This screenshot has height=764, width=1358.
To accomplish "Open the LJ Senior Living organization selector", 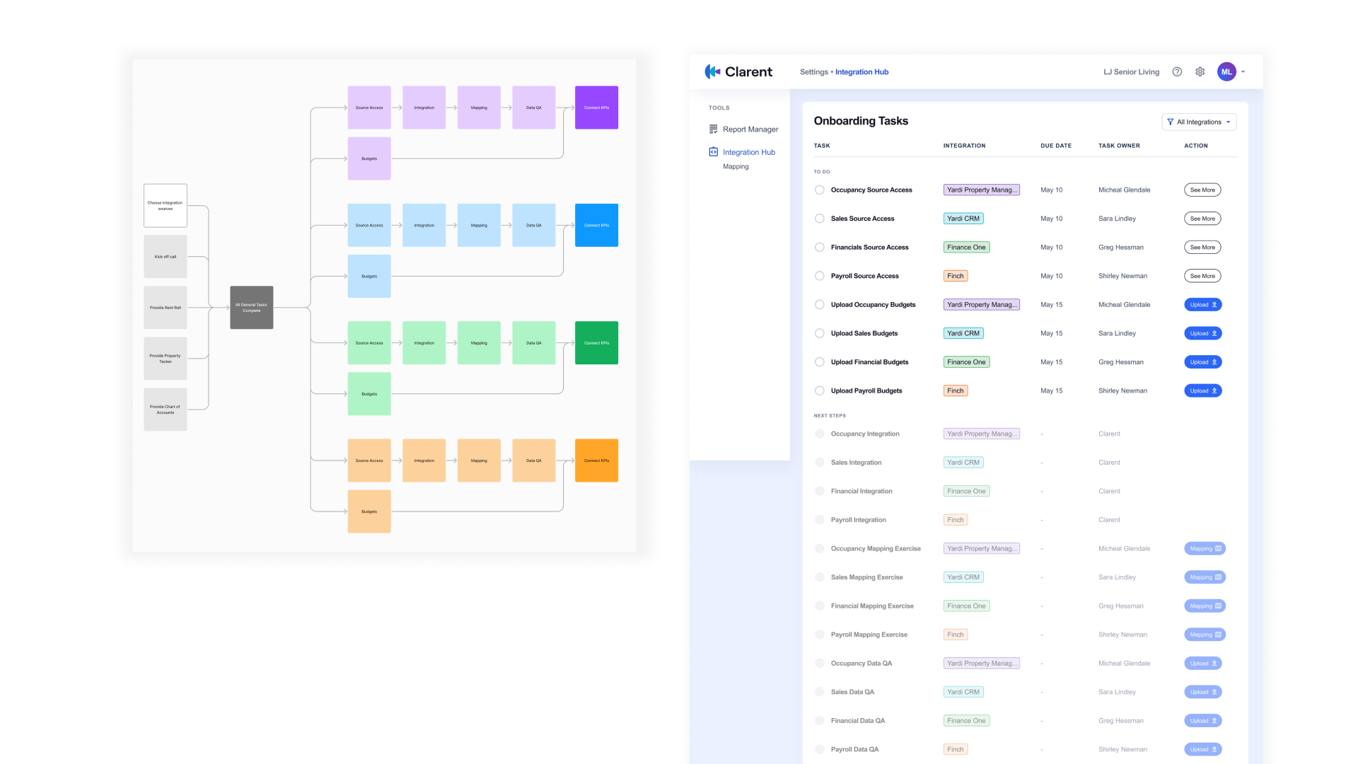I will (1131, 71).
